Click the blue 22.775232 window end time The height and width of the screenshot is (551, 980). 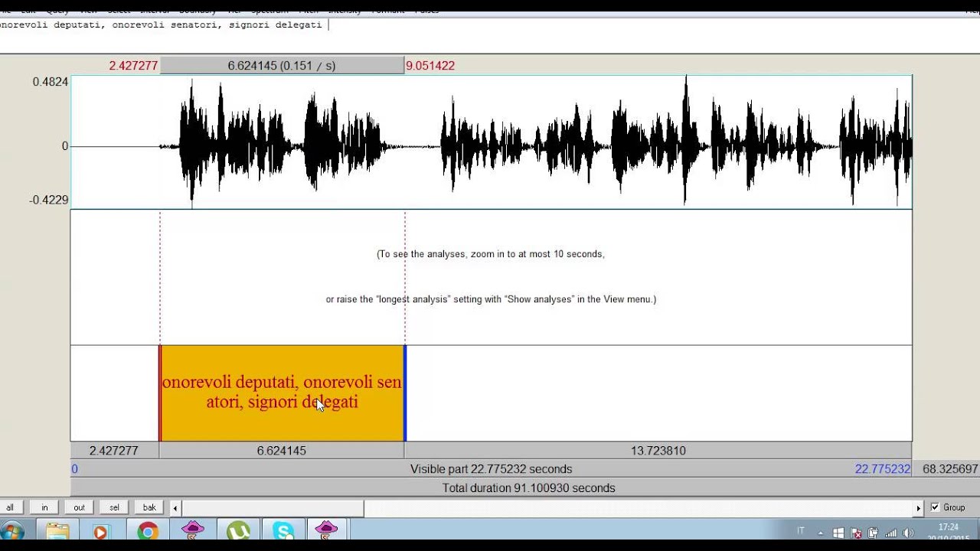pyautogui.click(x=883, y=469)
